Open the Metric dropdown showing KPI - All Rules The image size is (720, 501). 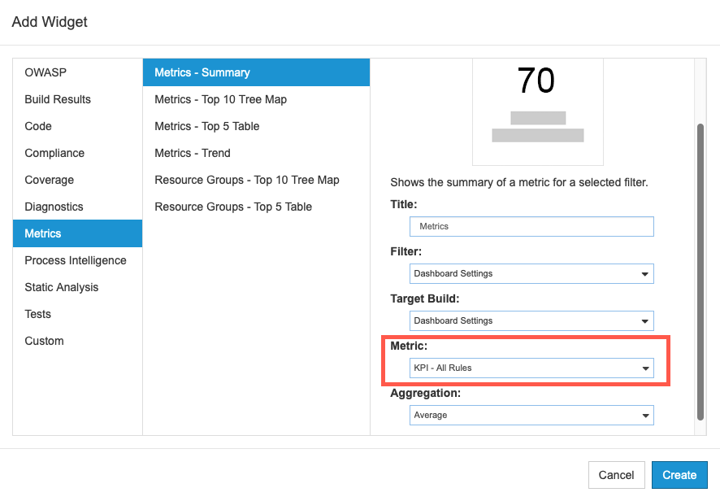531,368
